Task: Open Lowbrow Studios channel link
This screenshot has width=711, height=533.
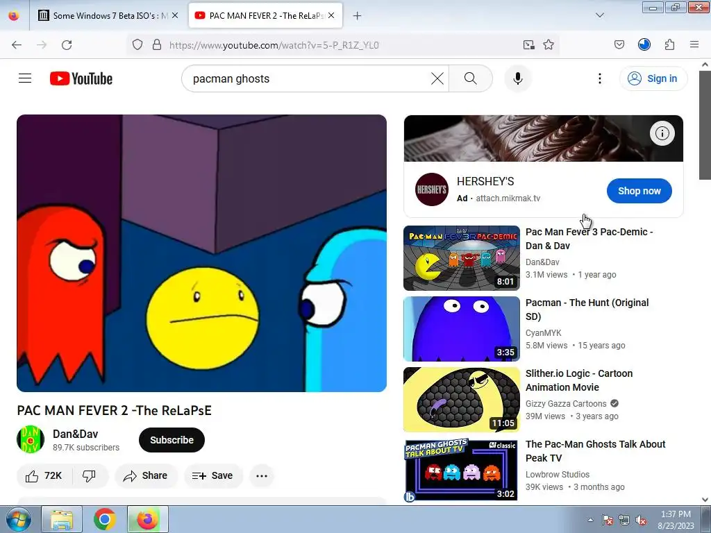Action: 558,474
